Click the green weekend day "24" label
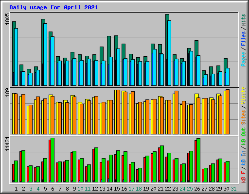The width and height of the screenshot is (249, 194). pyautogui.click(x=182, y=189)
